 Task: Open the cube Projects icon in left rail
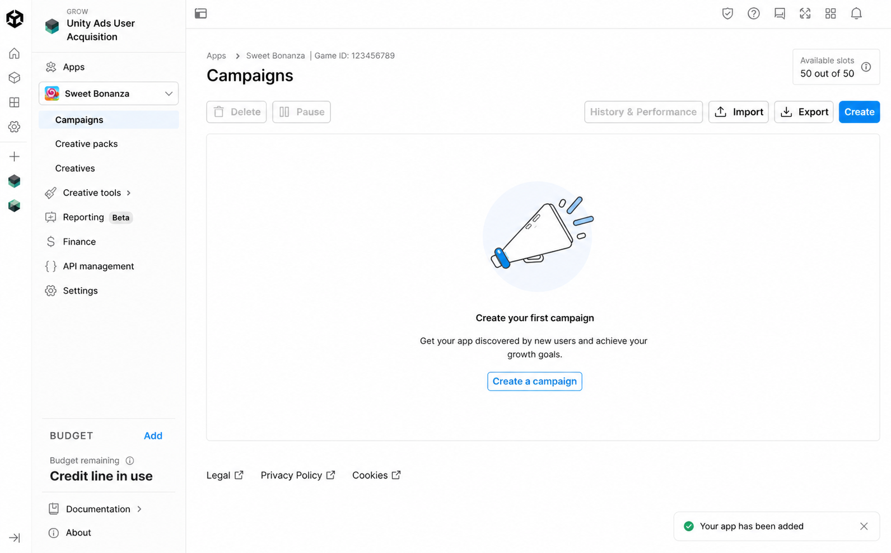pos(15,78)
